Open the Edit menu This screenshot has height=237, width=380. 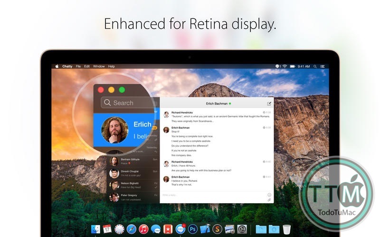coord(87,66)
